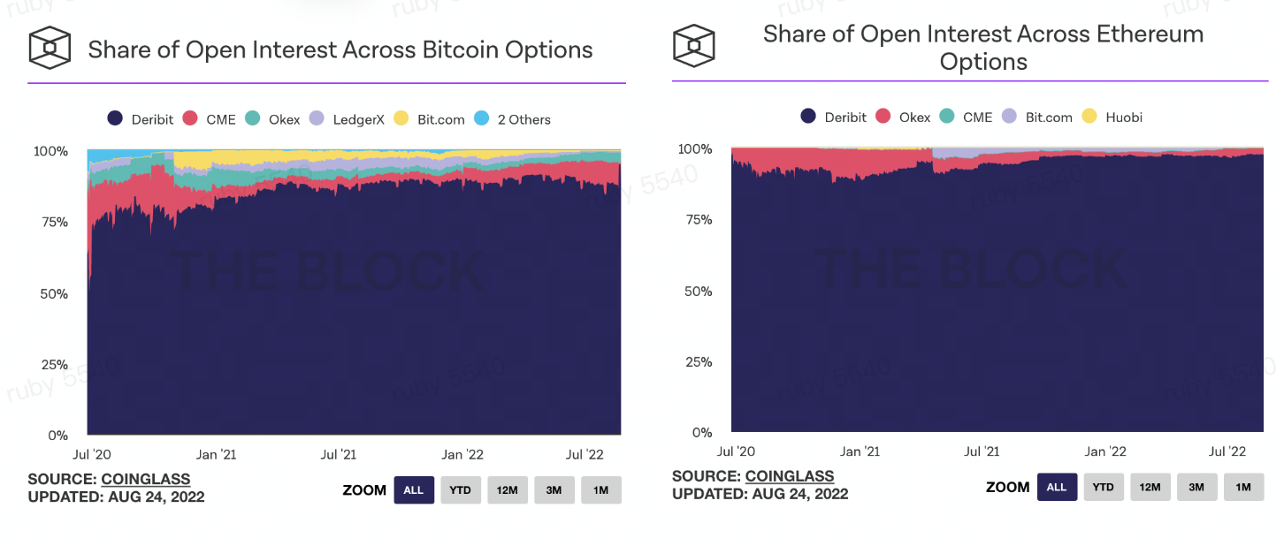The image size is (1284, 546).
Task: Hide Okex series in Bitcoin chart legend
Action: coord(272,119)
